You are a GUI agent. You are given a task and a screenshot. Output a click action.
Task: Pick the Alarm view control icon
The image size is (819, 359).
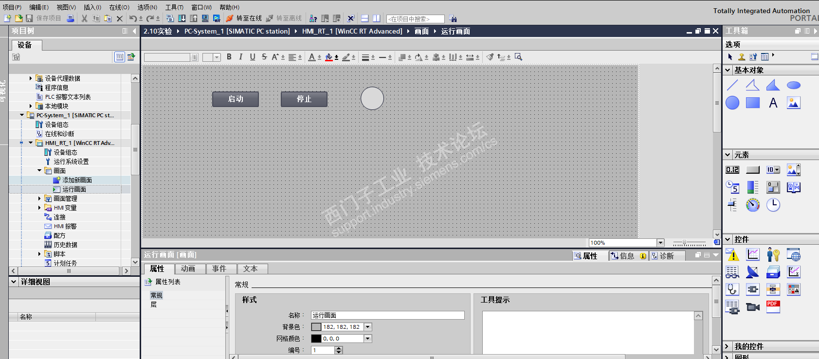click(x=732, y=254)
